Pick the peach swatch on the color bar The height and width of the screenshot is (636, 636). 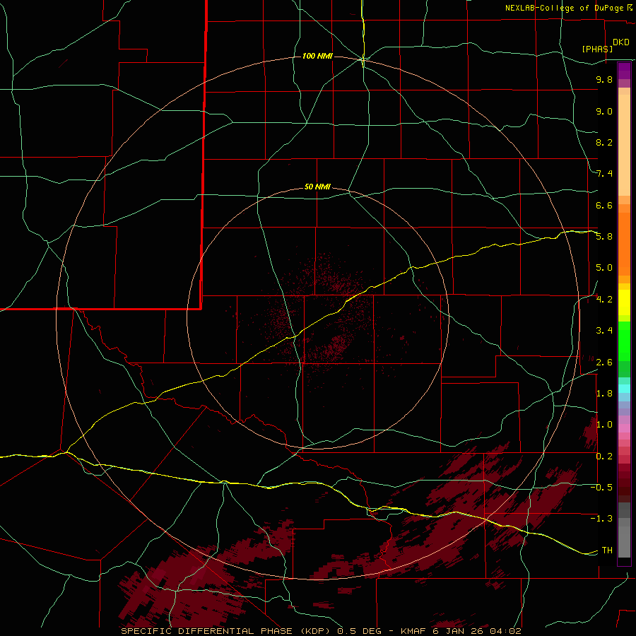(x=624, y=145)
